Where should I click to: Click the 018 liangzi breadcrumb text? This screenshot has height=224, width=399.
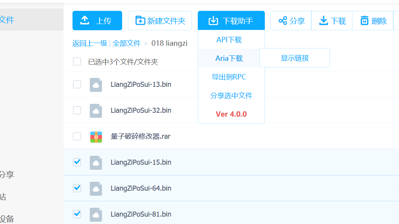[169, 43]
